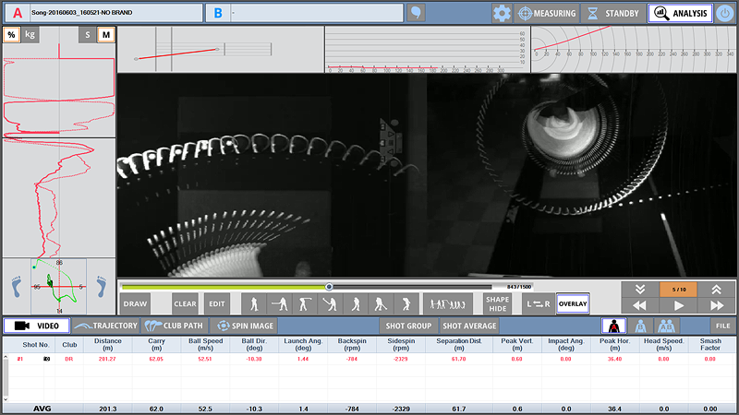Viewport: 739px width, 415px height.
Task: Toggle the OVERLAY button
Action: pyautogui.click(x=573, y=303)
